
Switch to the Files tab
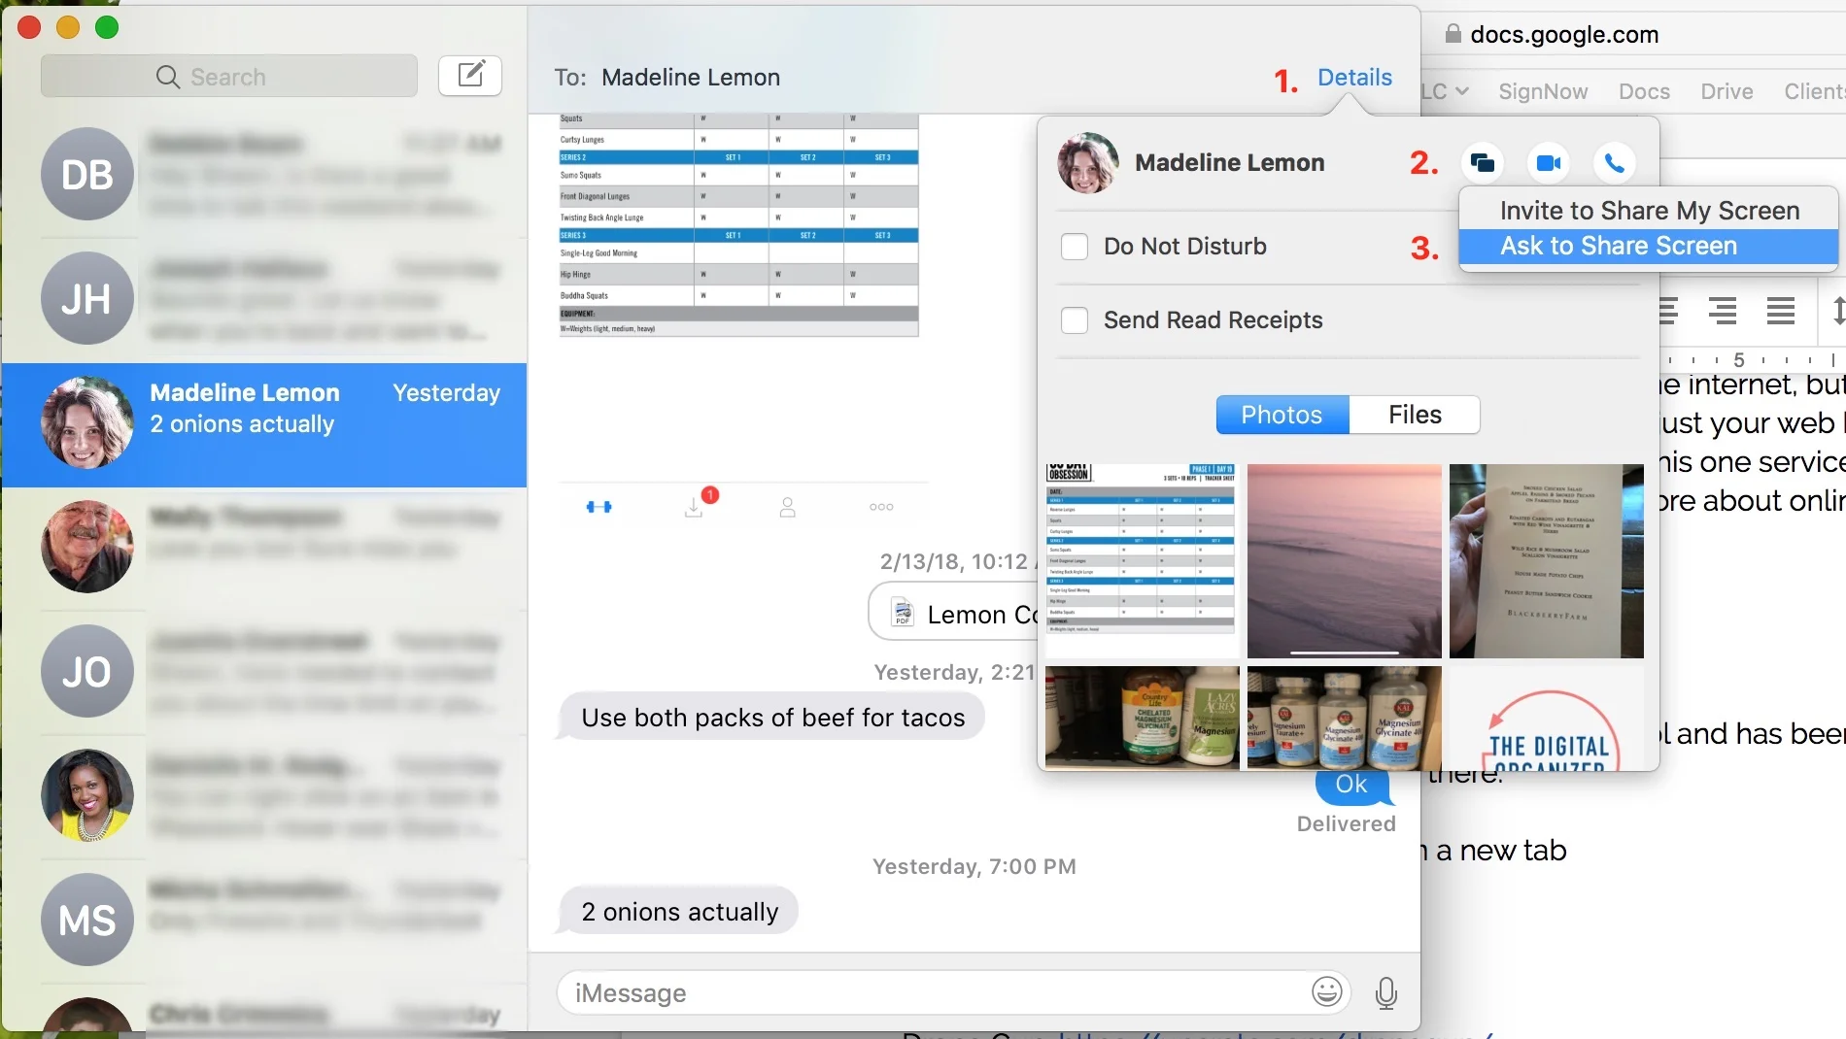tap(1415, 415)
